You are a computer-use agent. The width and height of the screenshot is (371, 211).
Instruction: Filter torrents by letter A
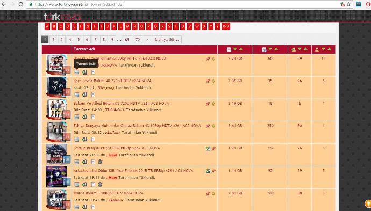tap(47, 26)
